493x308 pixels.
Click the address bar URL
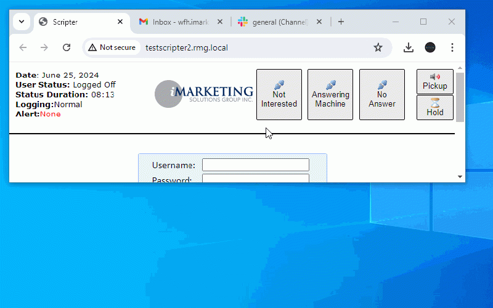pos(187,48)
